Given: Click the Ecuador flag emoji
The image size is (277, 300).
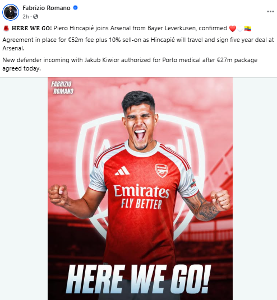Looking at the screenshot, I should point(248,29).
